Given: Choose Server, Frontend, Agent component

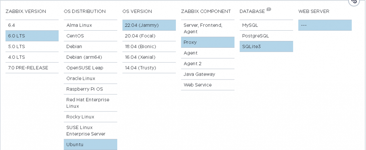Looking at the screenshot, I should 208,29.
